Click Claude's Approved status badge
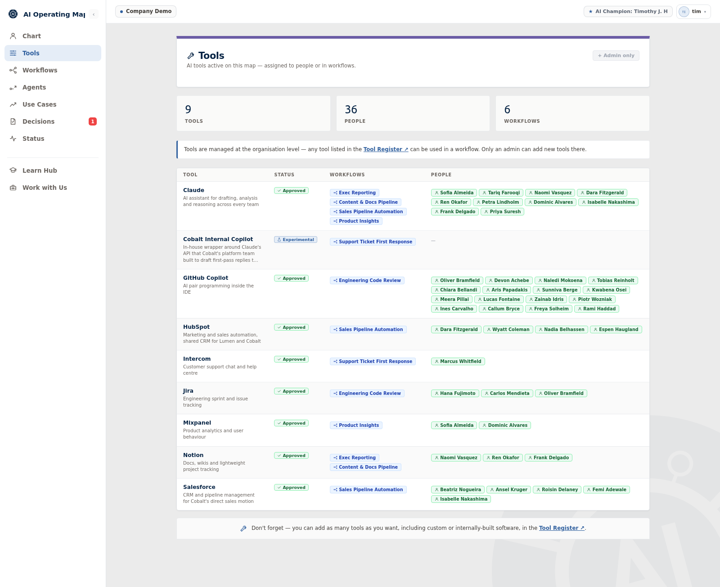720x587 pixels. click(291, 191)
